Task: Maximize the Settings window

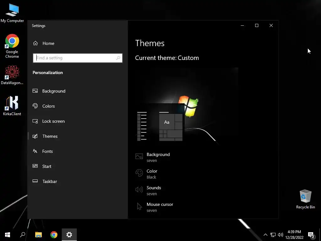Action: (256, 25)
